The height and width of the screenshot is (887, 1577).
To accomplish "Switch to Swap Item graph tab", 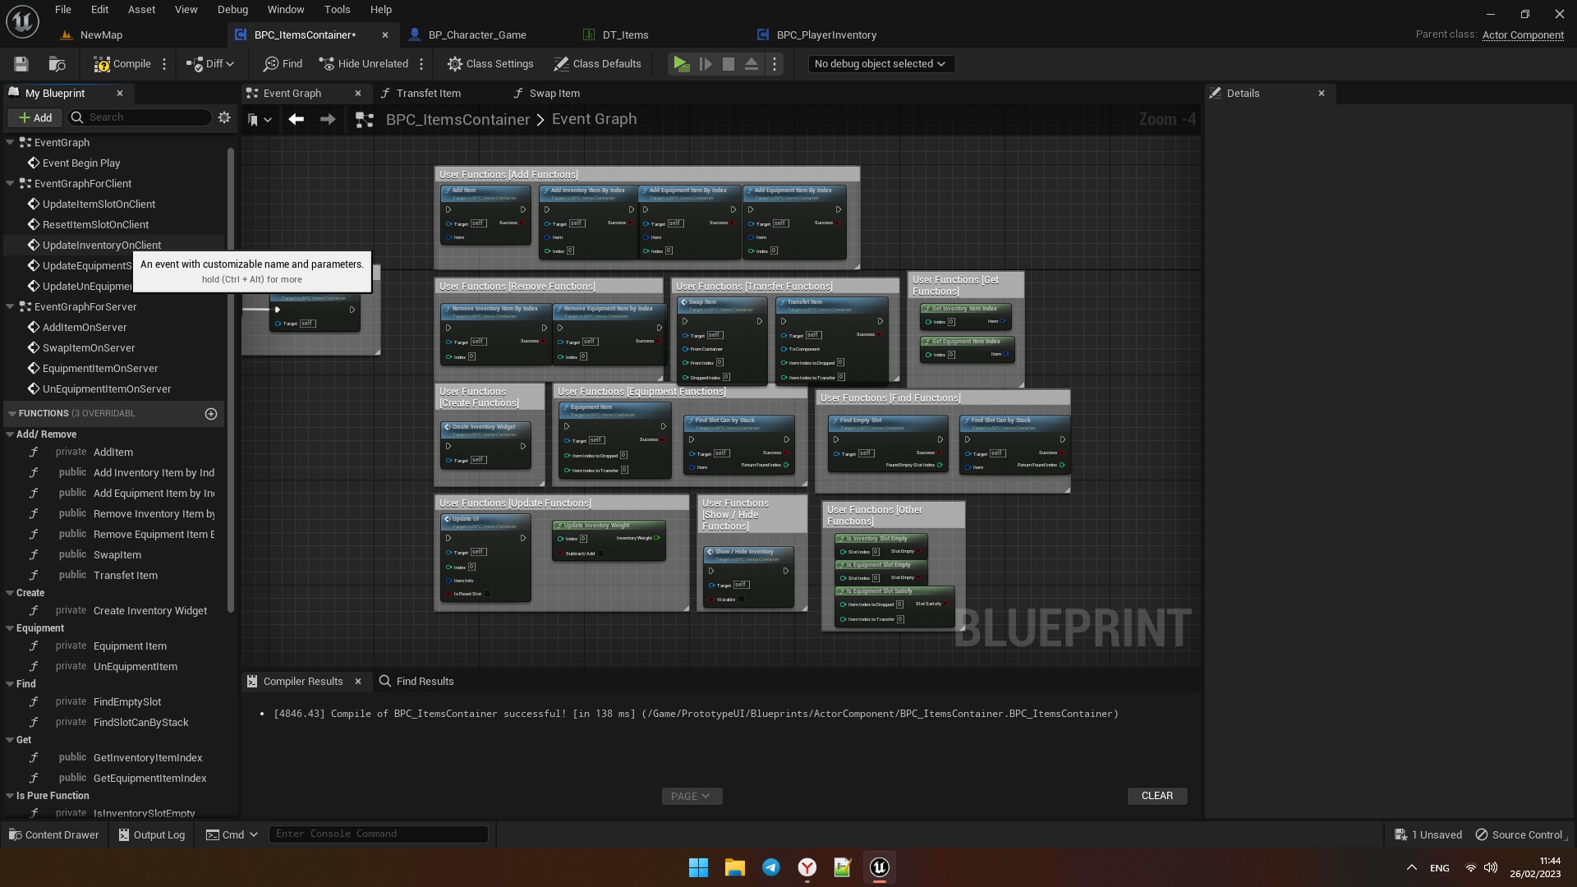I will (554, 93).
